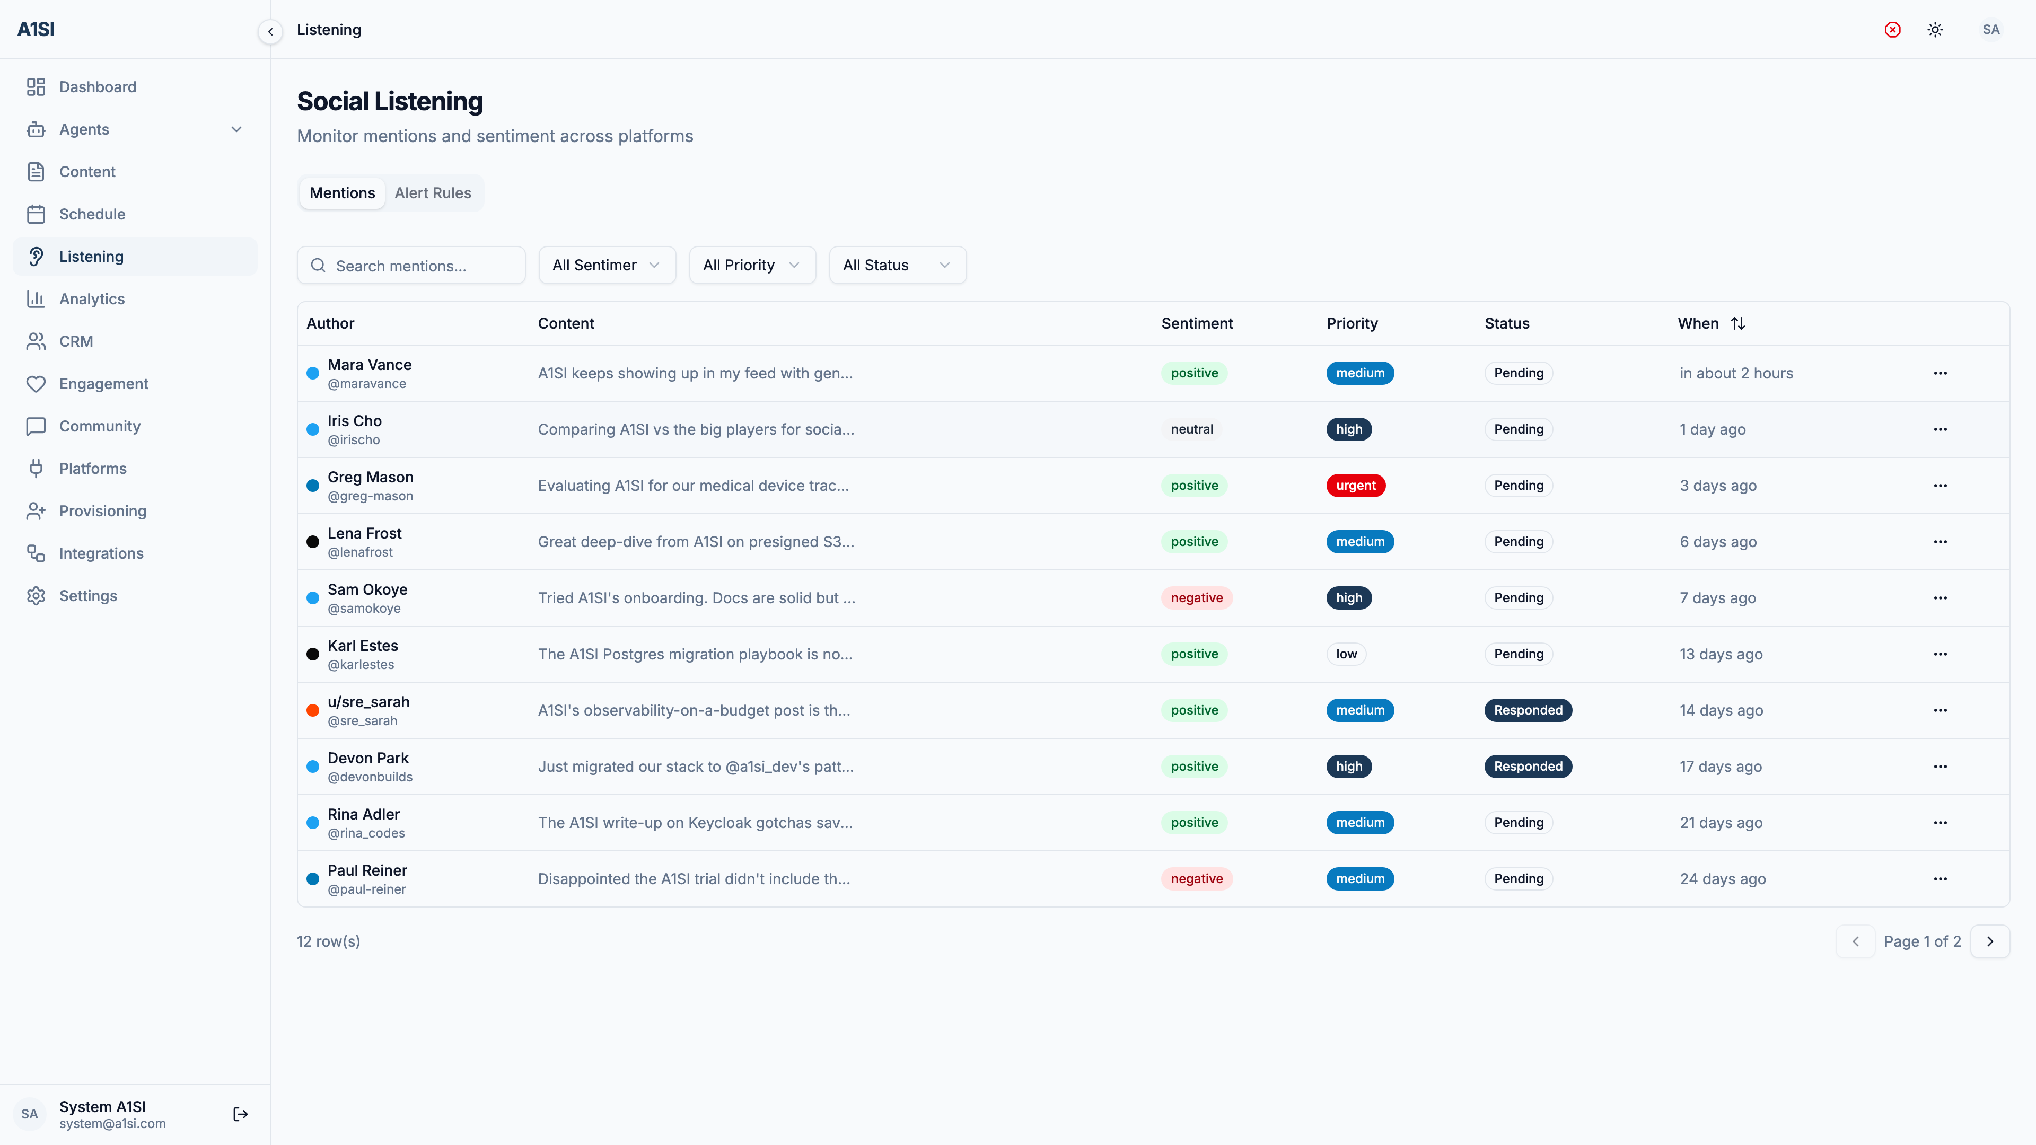The image size is (2036, 1145).
Task: Open the Dashboard sidebar icon
Action: click(x=36, y=87)
